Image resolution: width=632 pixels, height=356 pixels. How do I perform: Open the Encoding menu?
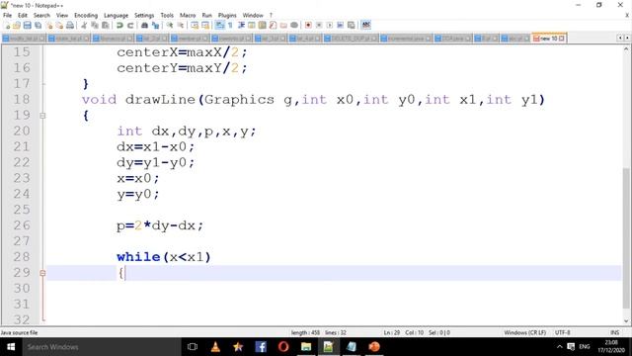click(86, 16)
